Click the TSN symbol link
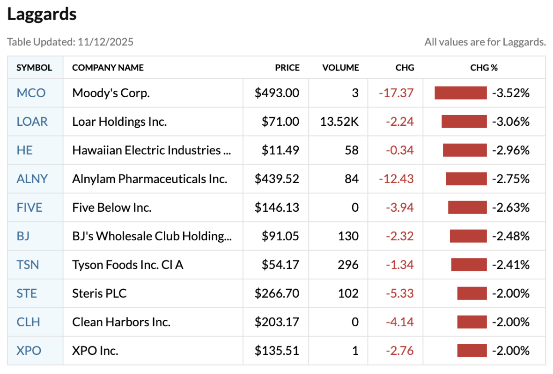The image size is (553, 374). pos(28,265)
